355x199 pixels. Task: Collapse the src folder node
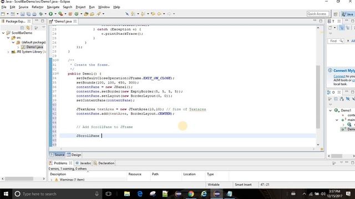8,38
